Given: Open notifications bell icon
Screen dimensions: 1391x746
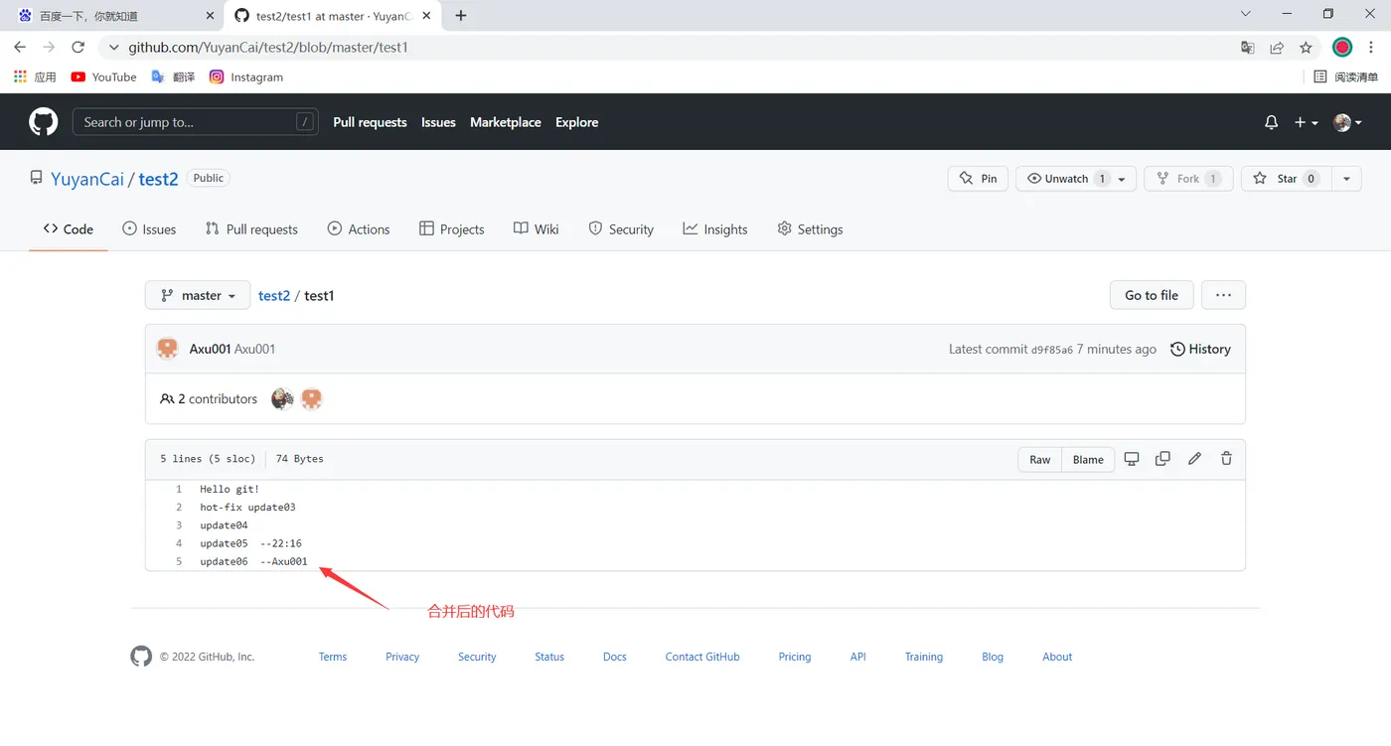Looking at the screenshot, I should click(x=1271, y=122).
